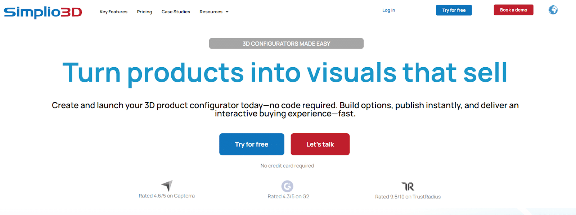
Task: Open the Pricing page
Action: 144,12
